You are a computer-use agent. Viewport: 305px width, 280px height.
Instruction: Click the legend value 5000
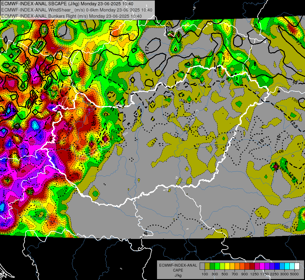[294, 274]
